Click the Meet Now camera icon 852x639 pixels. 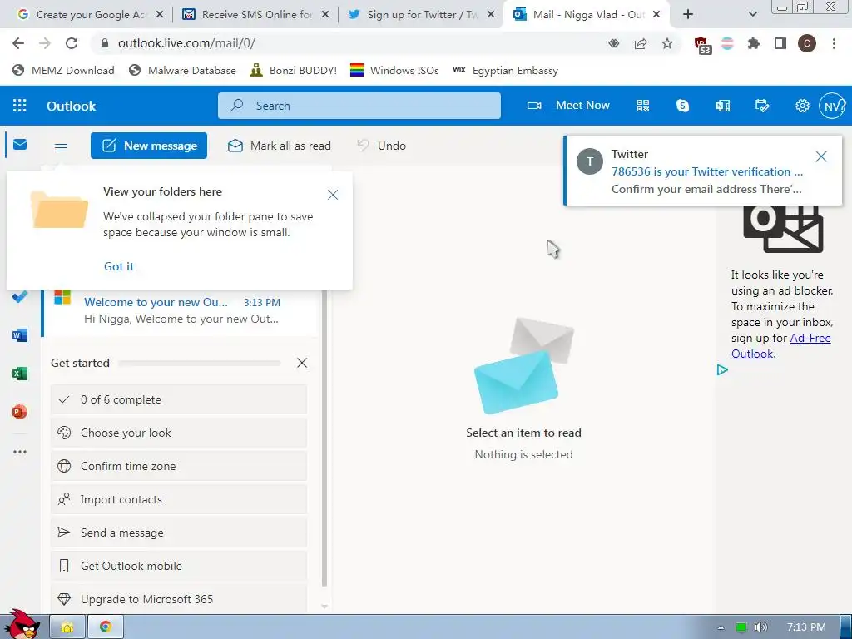click(534, 106)
